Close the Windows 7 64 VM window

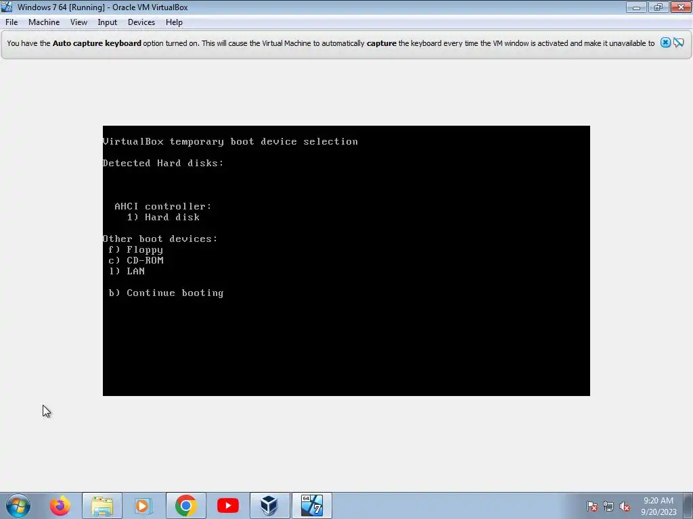681,7
